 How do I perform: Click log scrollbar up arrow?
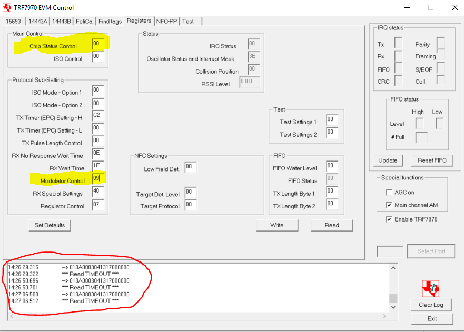tap(393, 268)
